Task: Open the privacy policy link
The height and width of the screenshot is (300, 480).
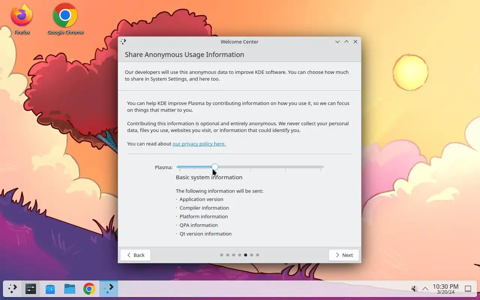Action: click(199, 144)
